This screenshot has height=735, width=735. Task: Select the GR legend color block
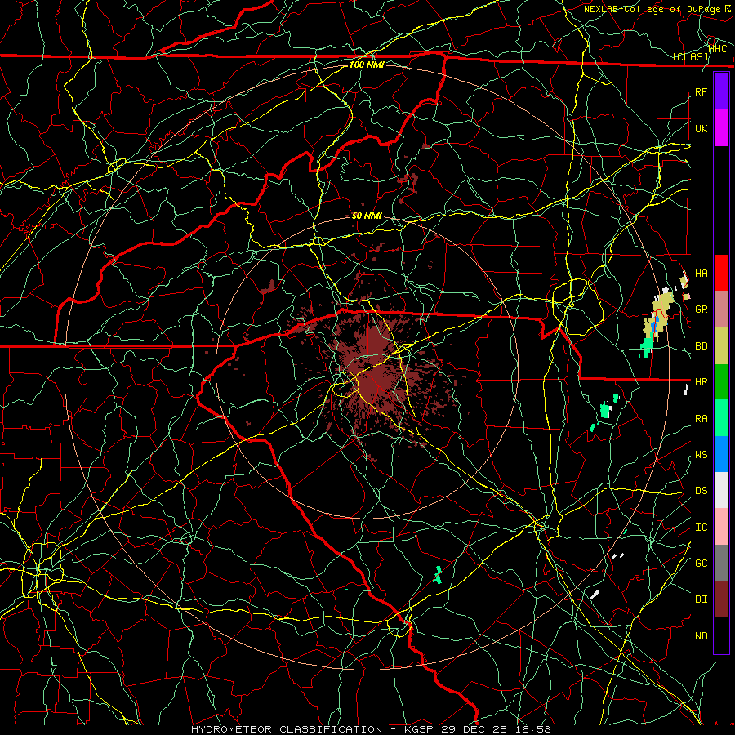[x=721, y=310]
